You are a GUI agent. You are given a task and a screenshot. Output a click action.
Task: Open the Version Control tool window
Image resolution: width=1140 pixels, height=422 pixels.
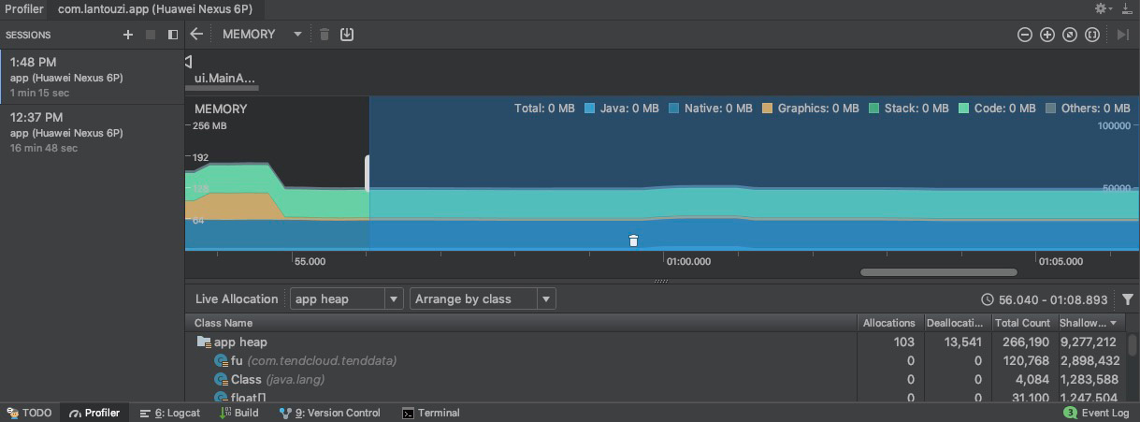330,413
